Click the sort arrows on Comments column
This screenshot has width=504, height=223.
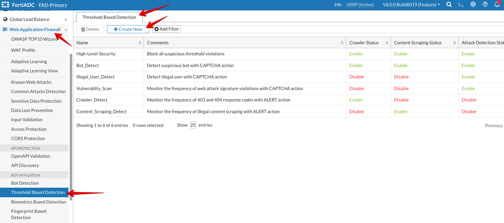[342, 43]
